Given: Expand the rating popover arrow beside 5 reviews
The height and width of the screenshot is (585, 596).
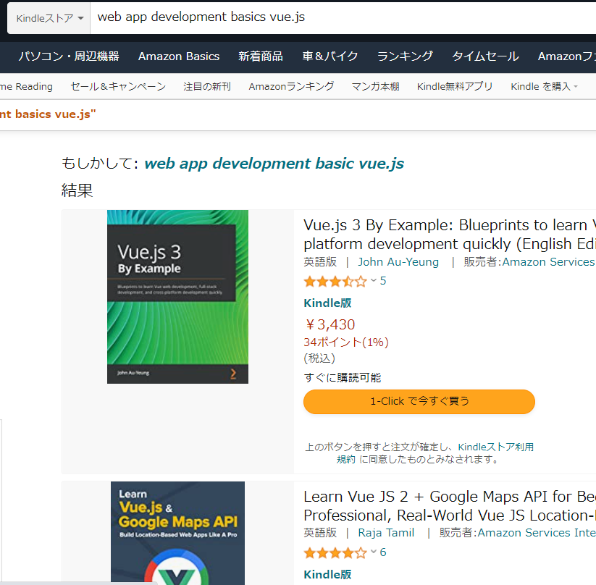Looking at the screenshot, I should [x=373, y=280].
